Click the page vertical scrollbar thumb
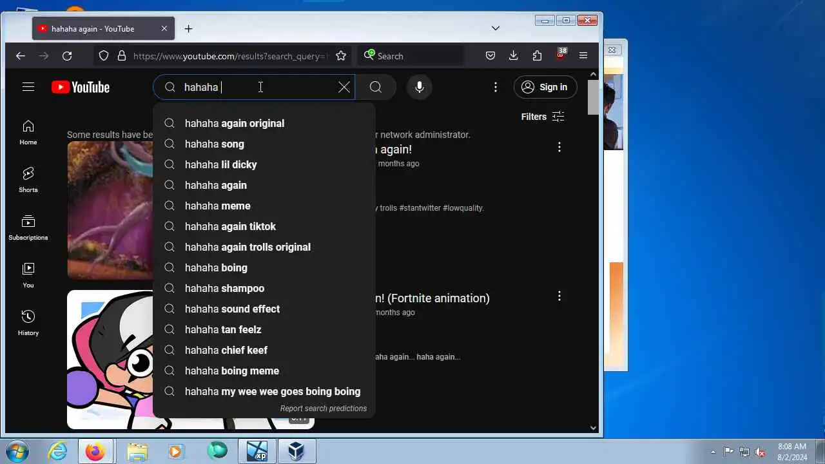 [x=594, y=97]
